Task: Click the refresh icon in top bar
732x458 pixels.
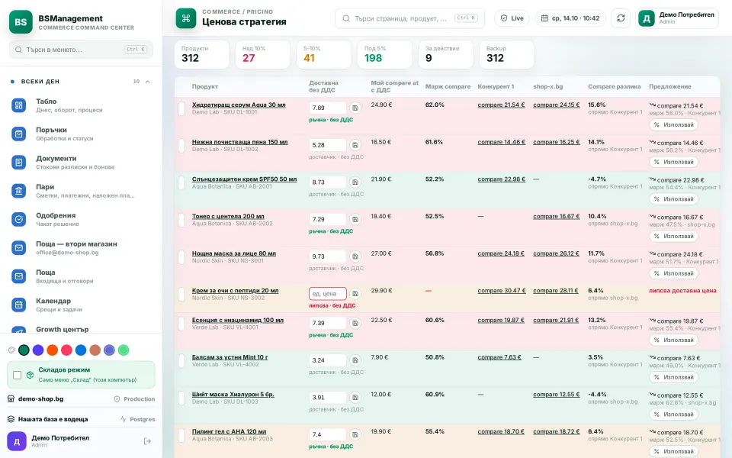Action: (x=621, y=18)
